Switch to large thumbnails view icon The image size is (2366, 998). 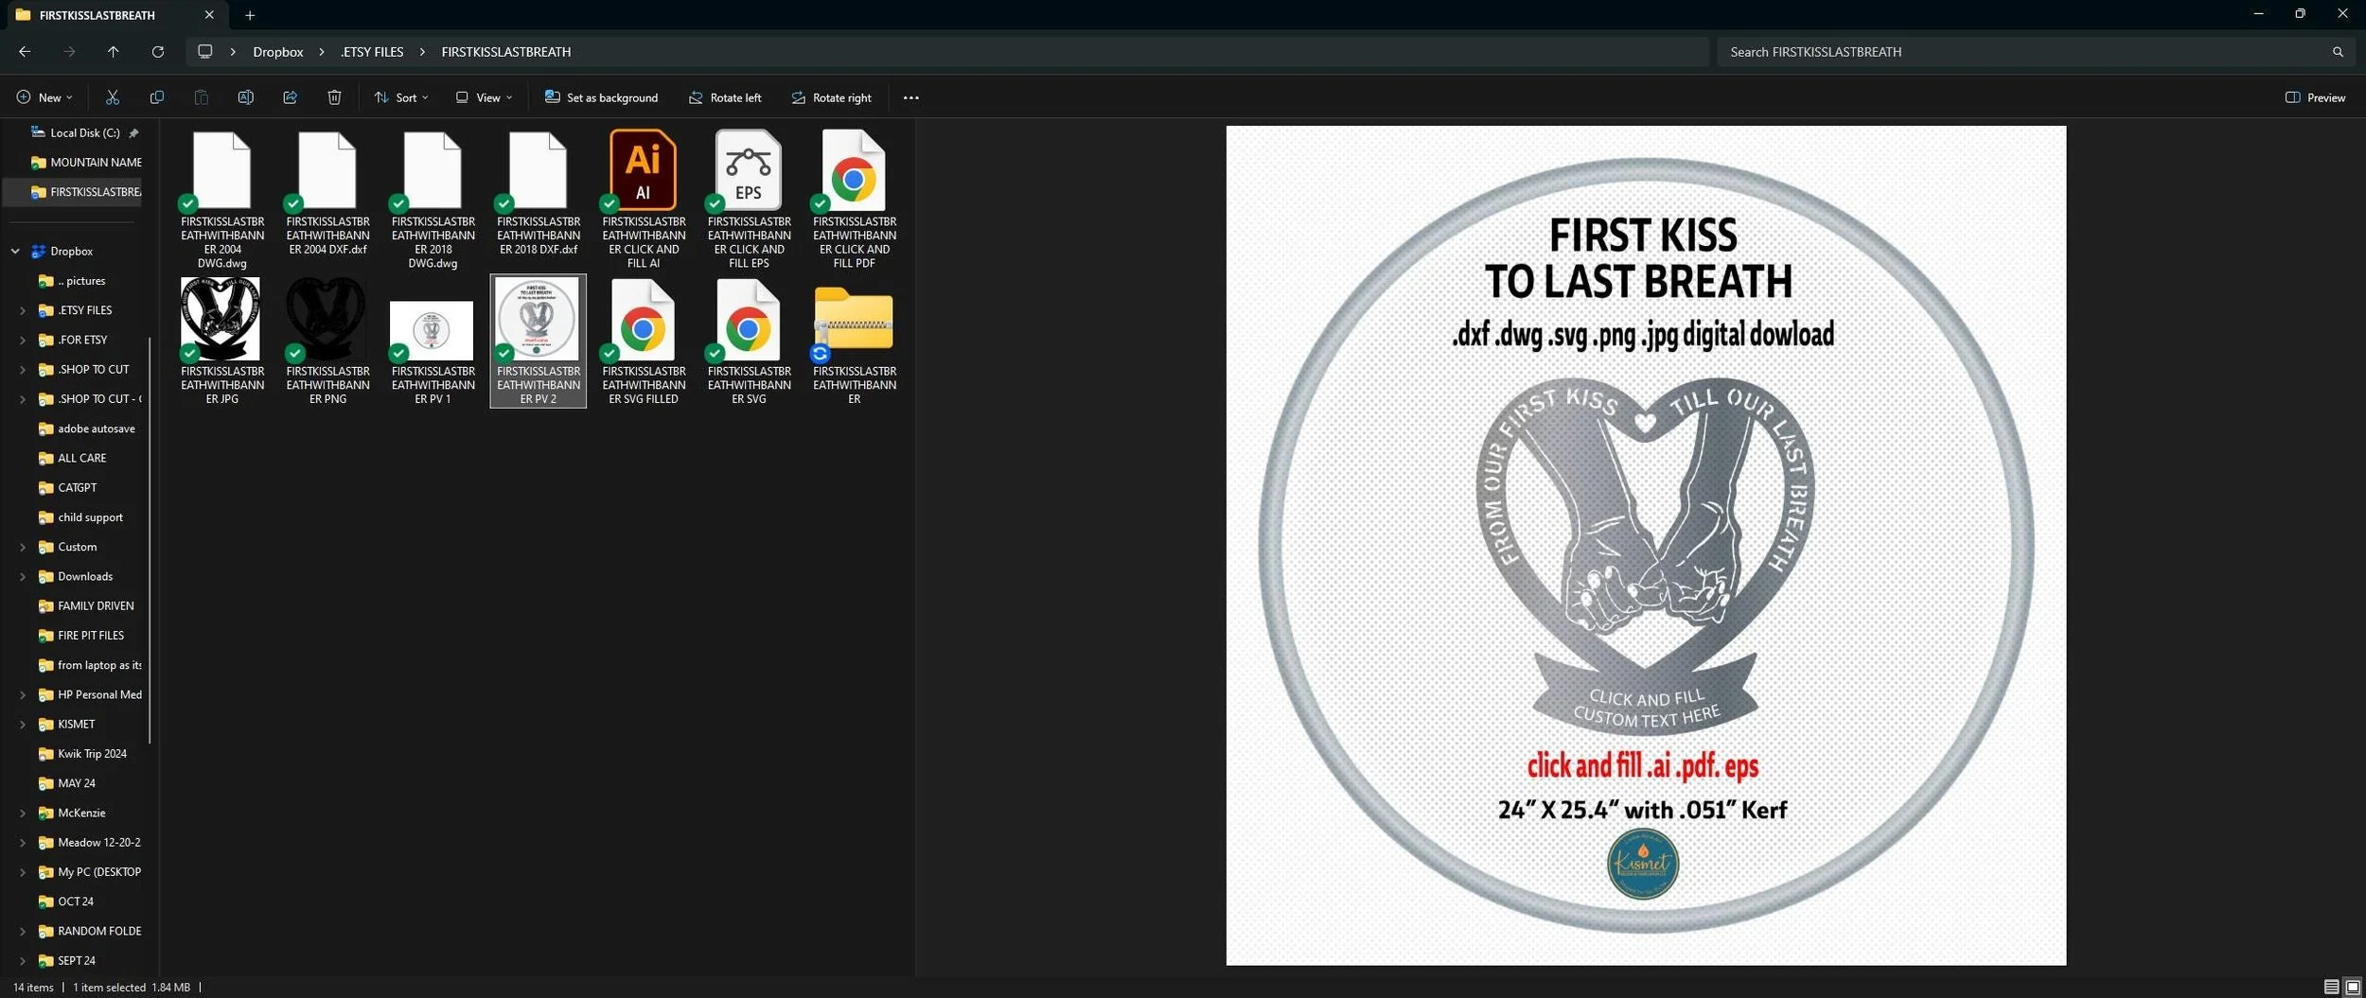2352,987
